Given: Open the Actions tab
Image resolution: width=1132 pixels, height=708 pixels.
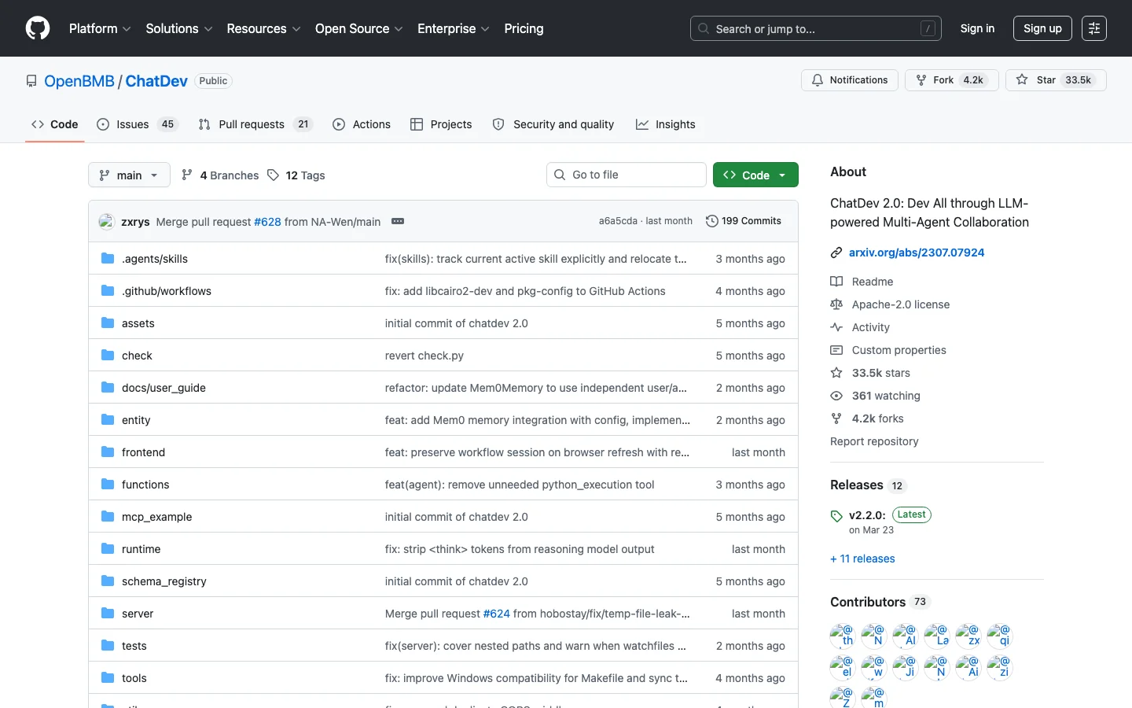Looking at the screenshot, I should pos(362,124).
